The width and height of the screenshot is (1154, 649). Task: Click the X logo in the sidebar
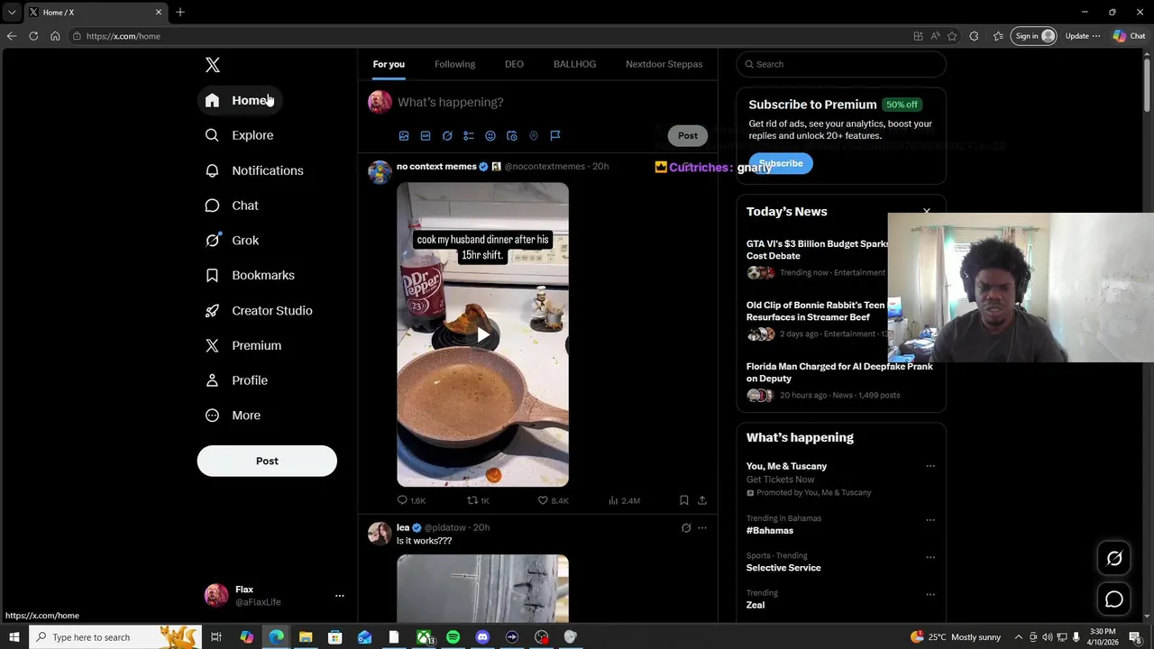click(212, 65)
